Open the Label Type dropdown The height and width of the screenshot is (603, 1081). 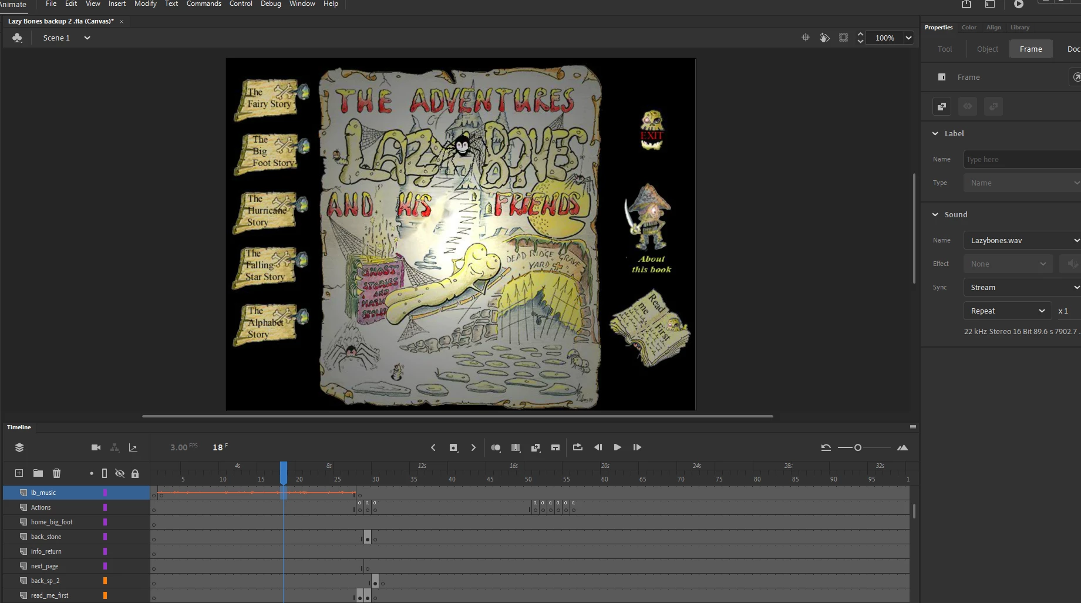(1022, 183)
